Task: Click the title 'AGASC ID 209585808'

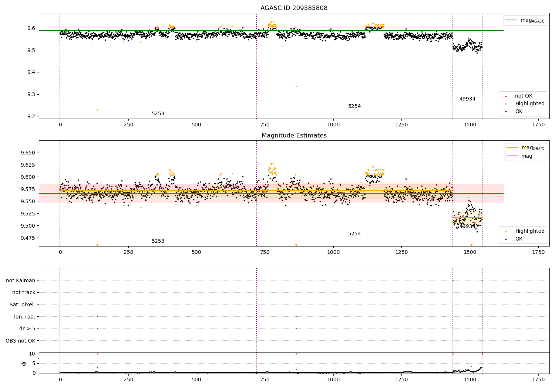Action: click(294, 8)
